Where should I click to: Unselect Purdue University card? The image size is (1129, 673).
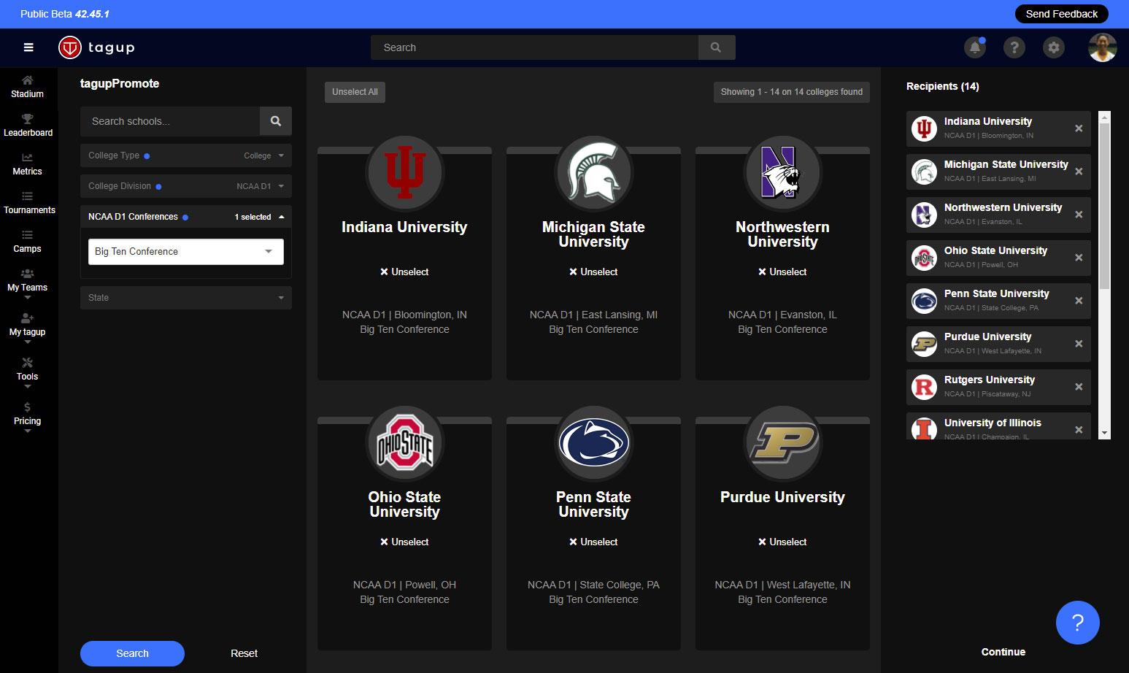coord(782,542)
